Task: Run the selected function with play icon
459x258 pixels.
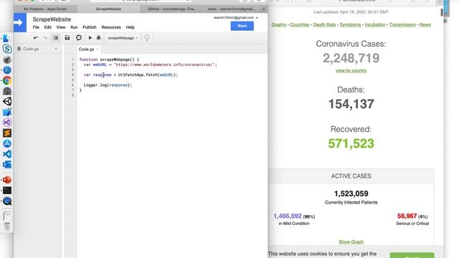Action: click(x=90, y=38)
